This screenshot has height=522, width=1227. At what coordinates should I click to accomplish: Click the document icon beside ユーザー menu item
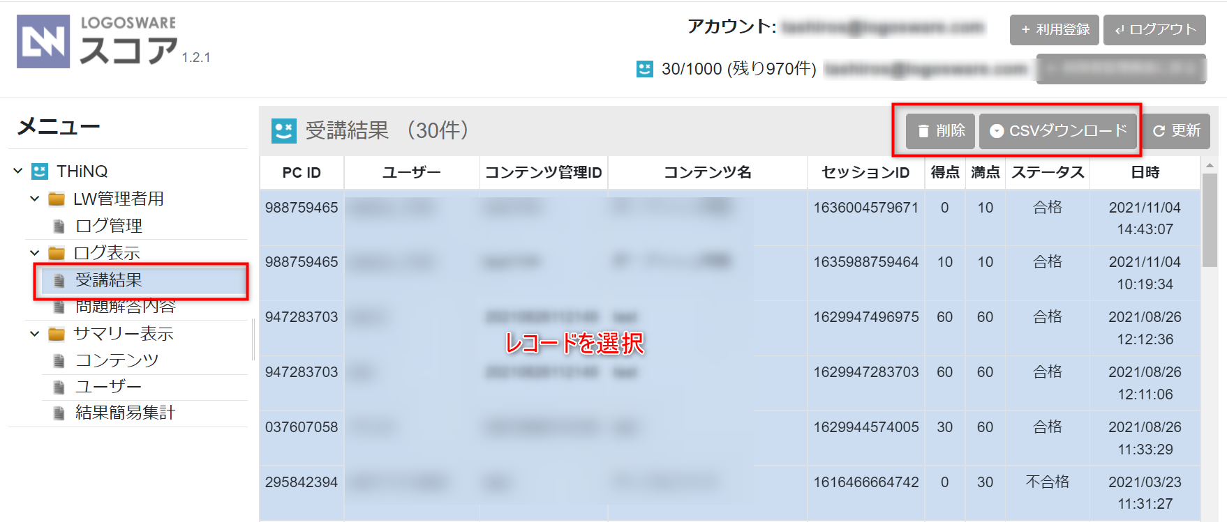point(60,387)
